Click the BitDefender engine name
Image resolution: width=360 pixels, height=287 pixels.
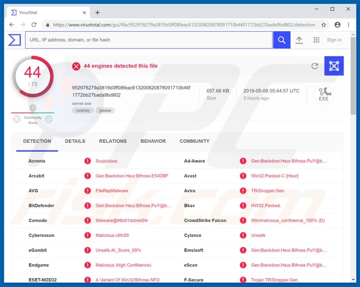coord(41,205)
